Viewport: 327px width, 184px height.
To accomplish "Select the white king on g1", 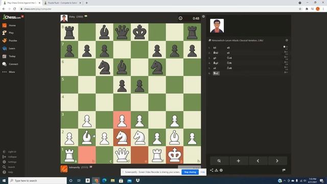I will tap(175, 155).
